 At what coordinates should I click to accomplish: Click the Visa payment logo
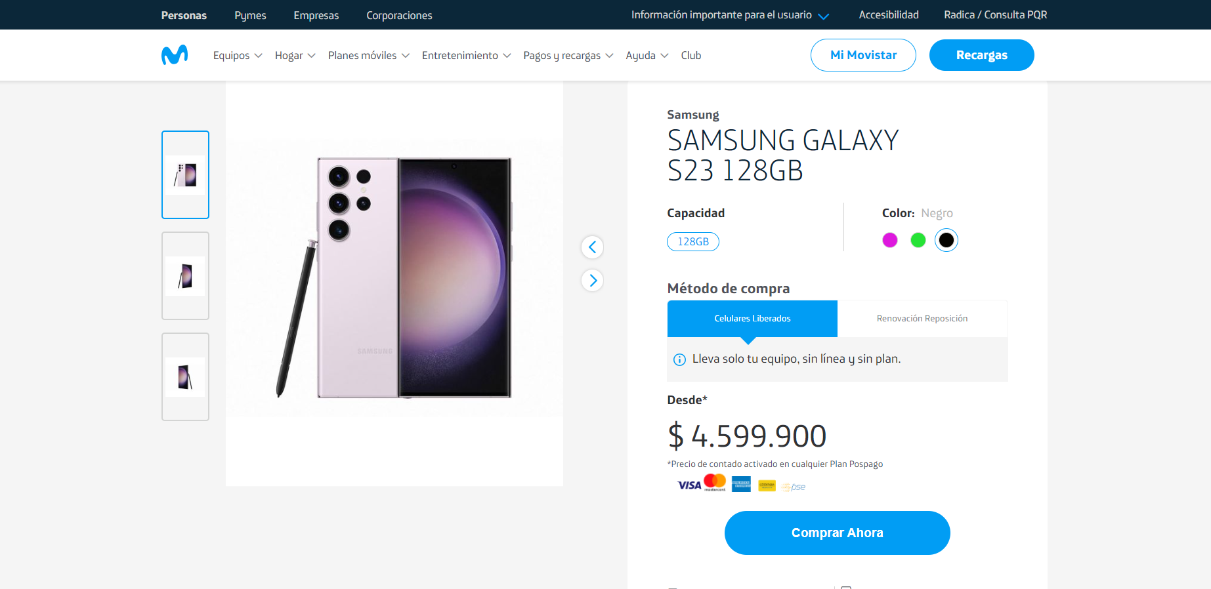coord(689,485)
